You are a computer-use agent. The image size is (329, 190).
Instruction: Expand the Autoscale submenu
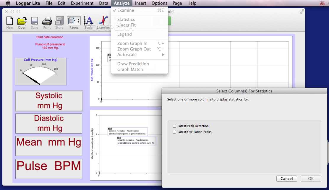click(x=127, y=55)
